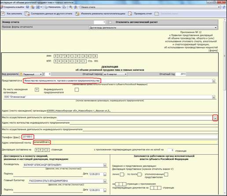Click the Скопировать данные из другого отчета icon
Image resolution: width=227 pixels, height=196 pixels.
(x=27, y=14)
